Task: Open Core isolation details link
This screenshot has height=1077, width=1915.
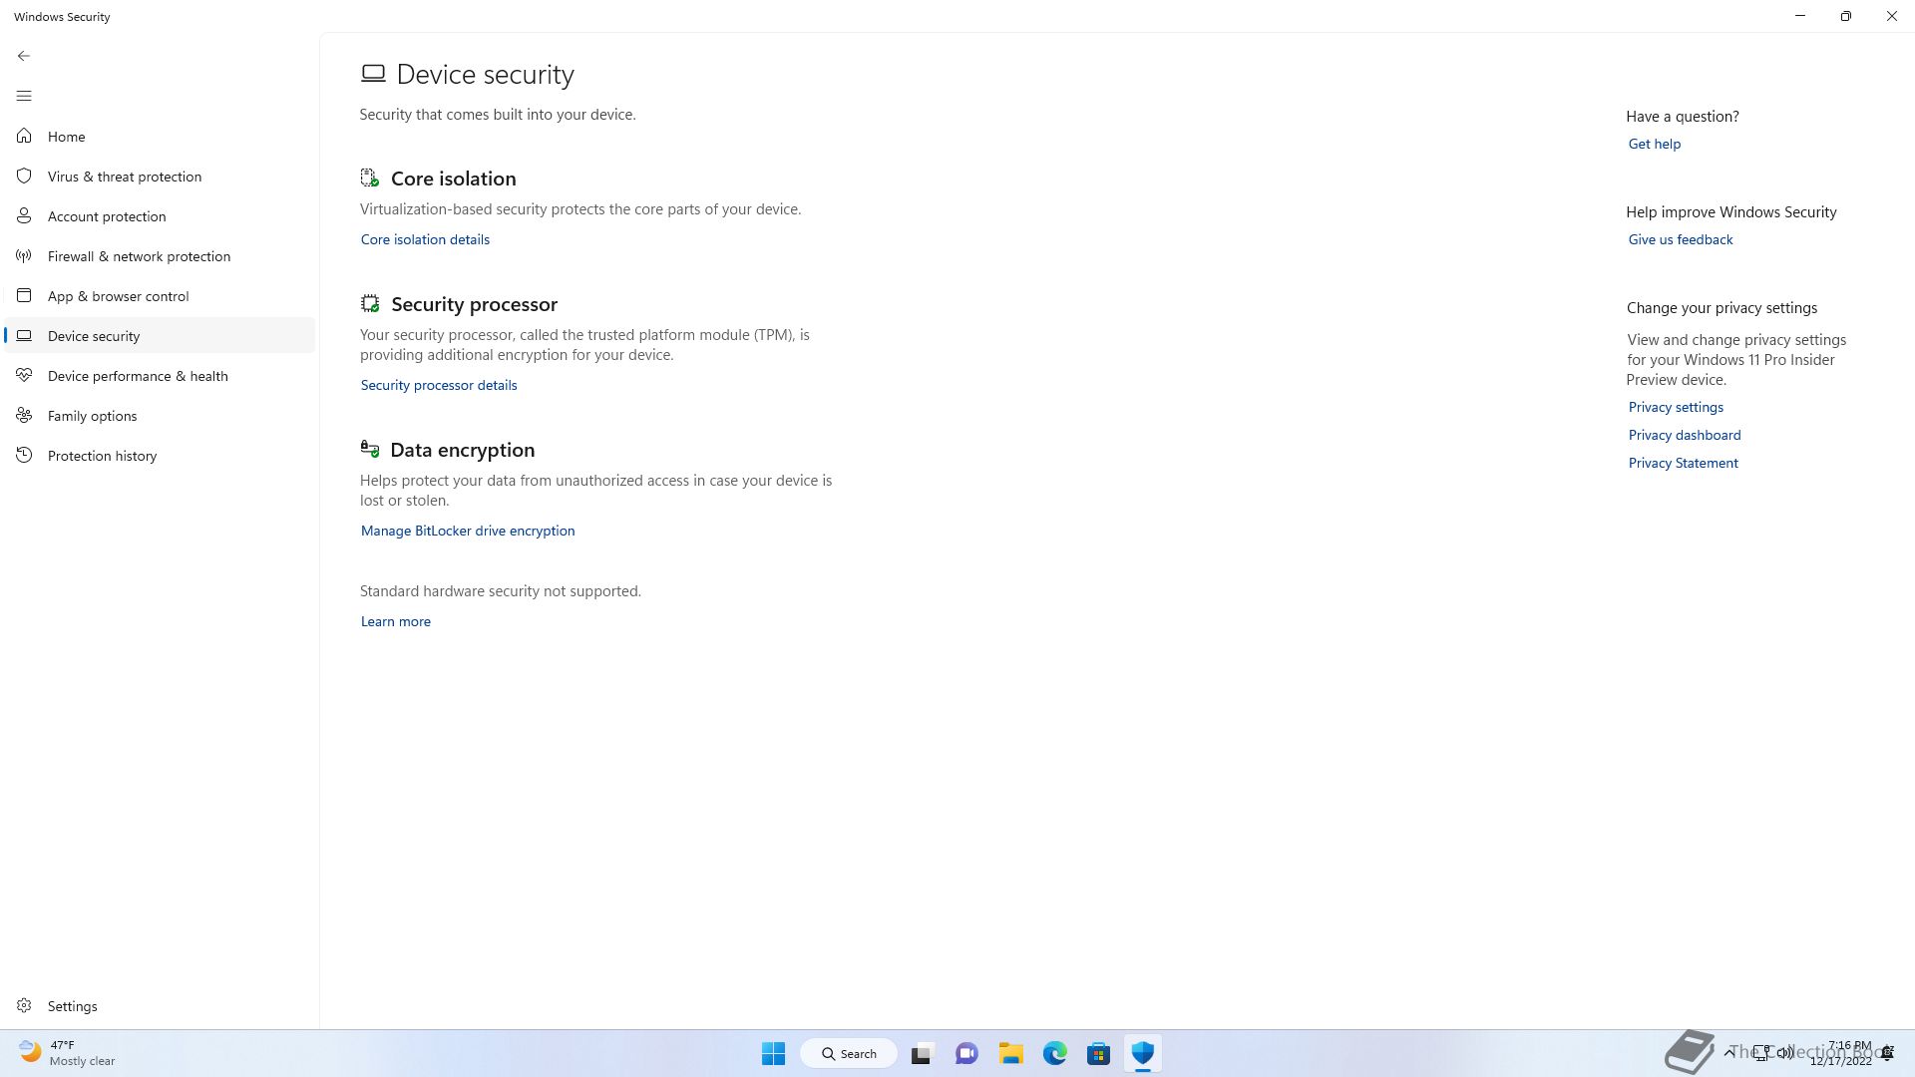Action: tap(425, 239)
